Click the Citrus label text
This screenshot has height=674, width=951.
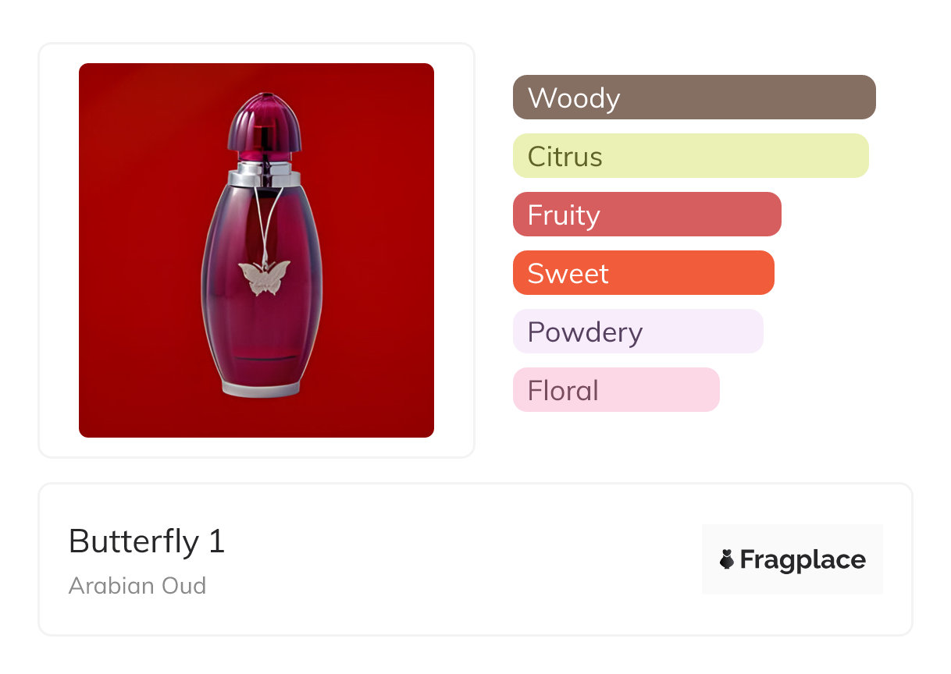[x=565, y=157]
